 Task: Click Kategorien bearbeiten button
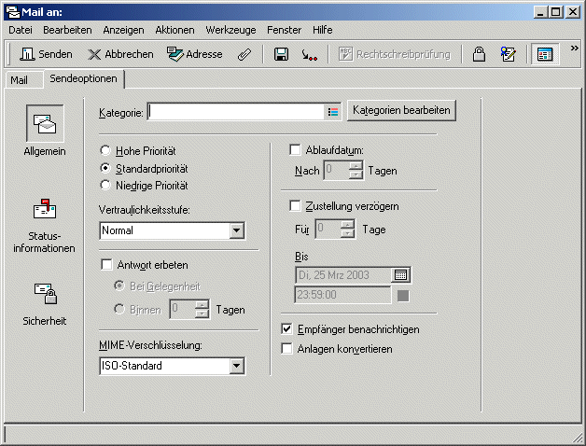pos(401,110)
